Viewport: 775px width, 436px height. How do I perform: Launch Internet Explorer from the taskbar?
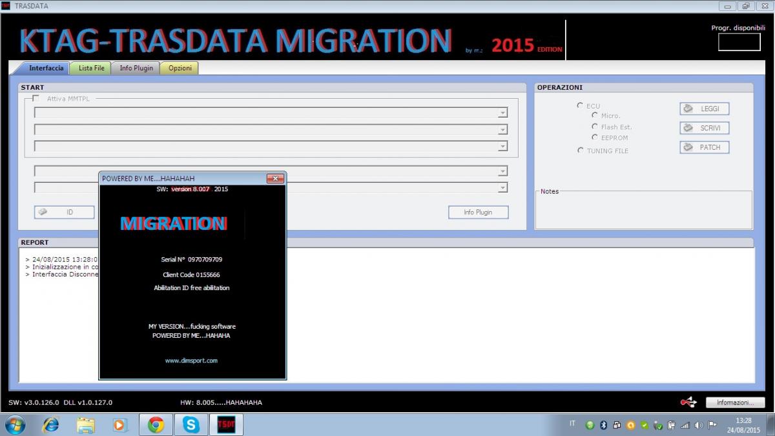click(x=50, y=424)
